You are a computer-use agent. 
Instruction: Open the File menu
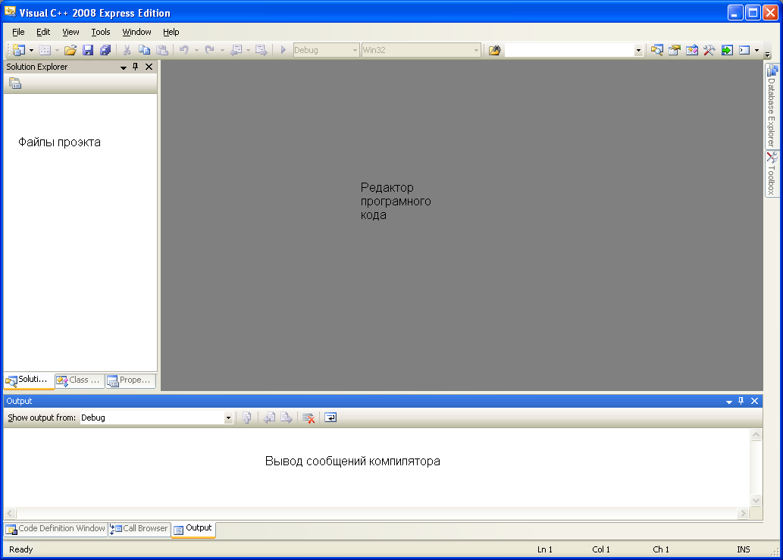tap(18, 32)
